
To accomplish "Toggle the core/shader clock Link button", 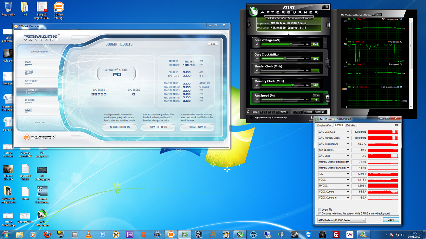I will [327, 63].
